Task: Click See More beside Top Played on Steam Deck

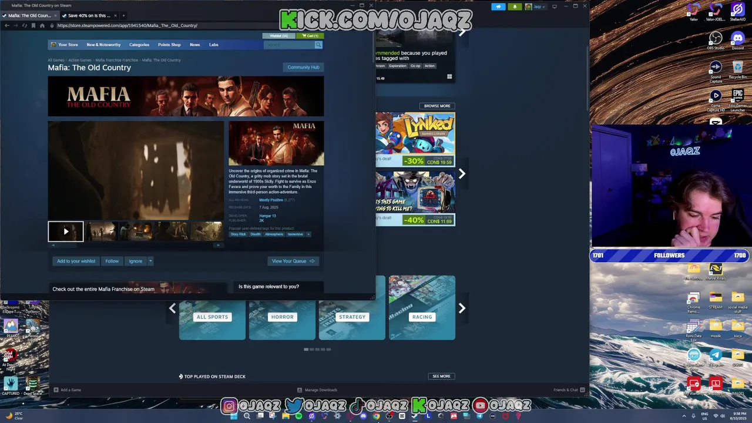Action: [x=441, y=376]
